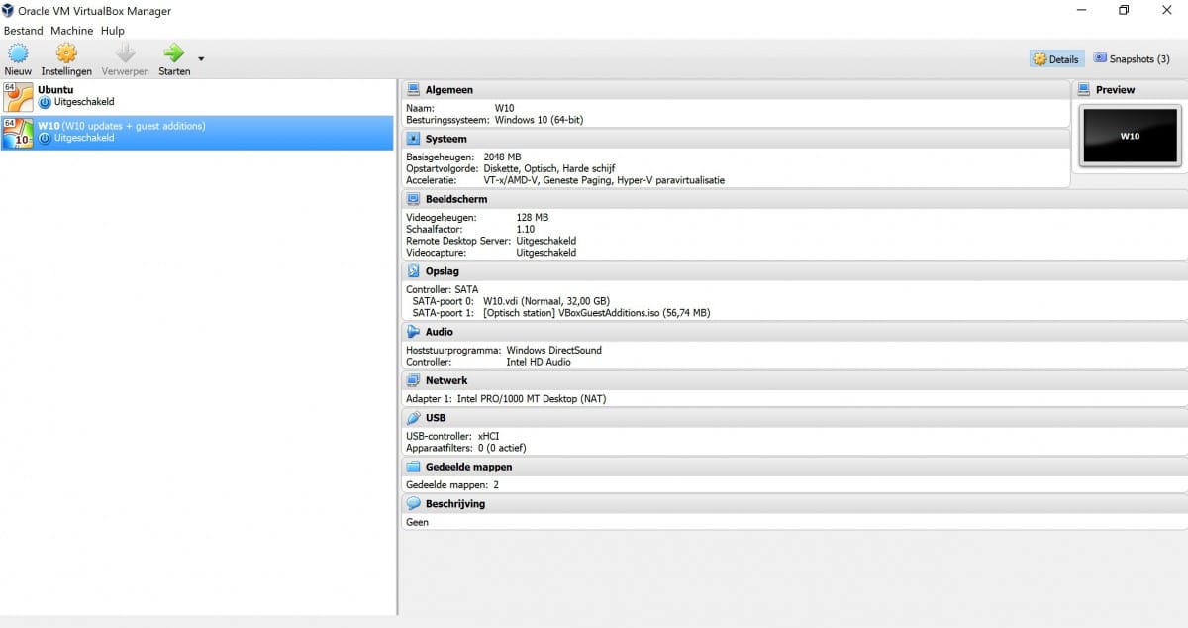Click the Gedeelde mappen section header

point(468,467)
